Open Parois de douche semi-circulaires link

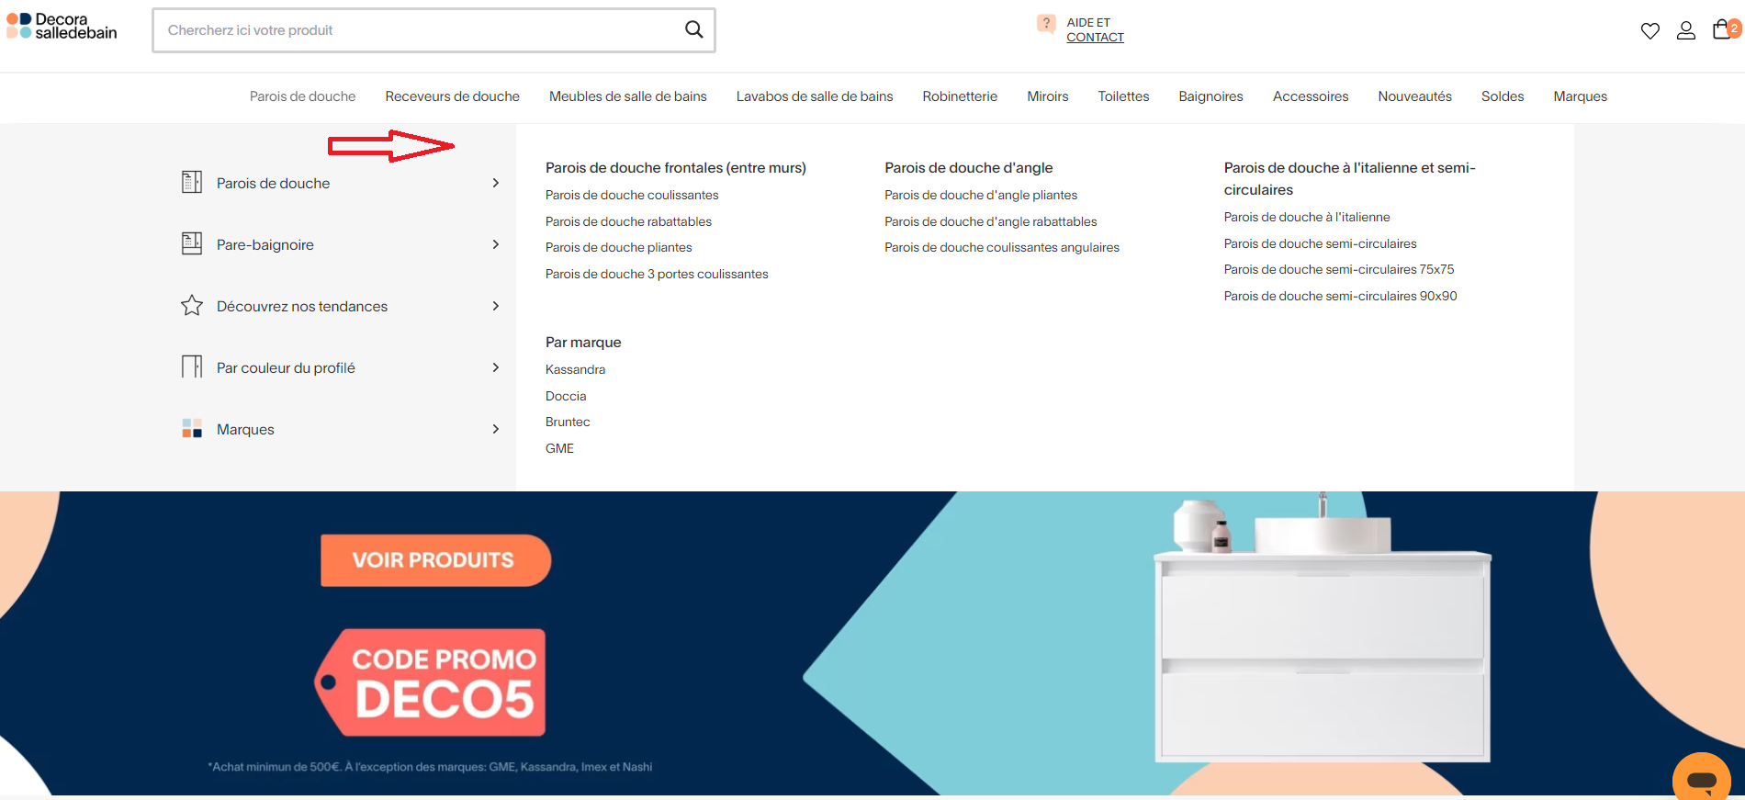click(x=1320, y=243)
